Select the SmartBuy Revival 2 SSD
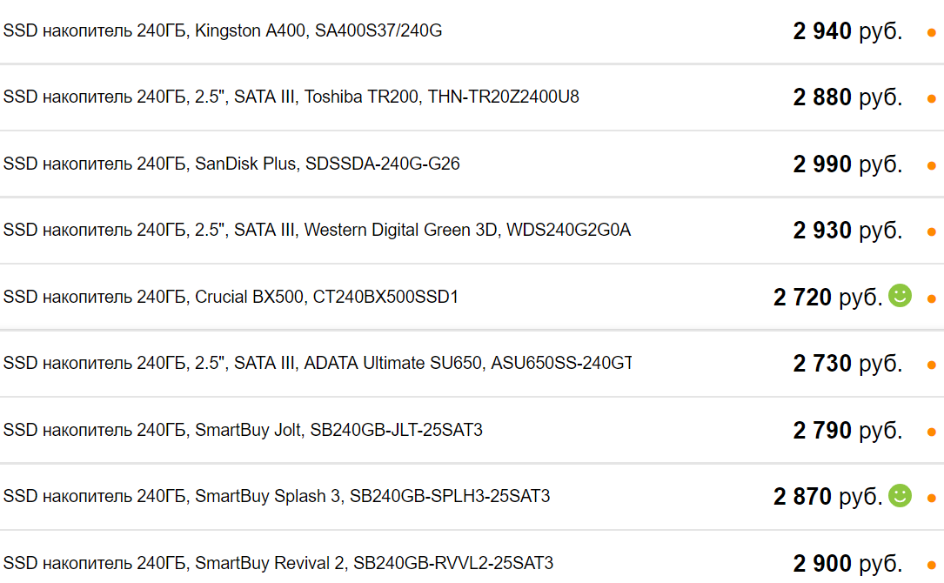The height and width of the screenshot is (583, 944). (x=278, y=563)
